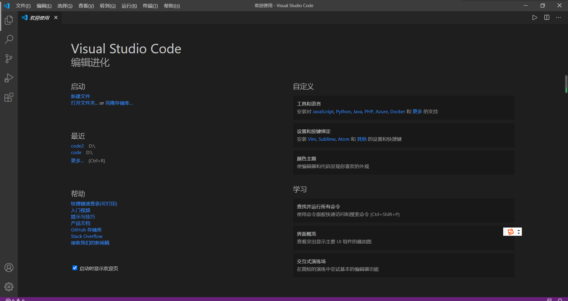
Task: Open the Stack Overflow link
Action: (87, 236)
